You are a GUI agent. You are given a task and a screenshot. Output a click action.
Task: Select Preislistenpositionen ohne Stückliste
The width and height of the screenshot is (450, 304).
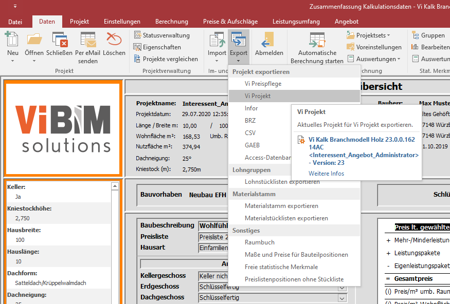294,279
